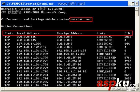Click the Microsoft Windows XP version line

33,9
